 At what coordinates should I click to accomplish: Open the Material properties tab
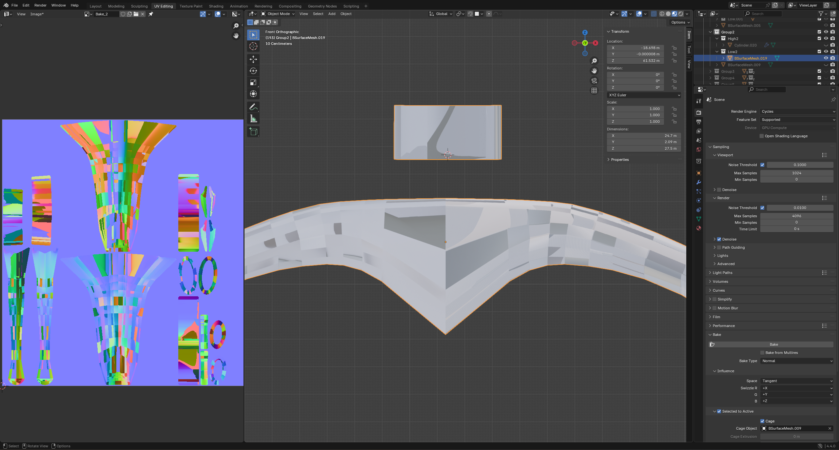699,228
